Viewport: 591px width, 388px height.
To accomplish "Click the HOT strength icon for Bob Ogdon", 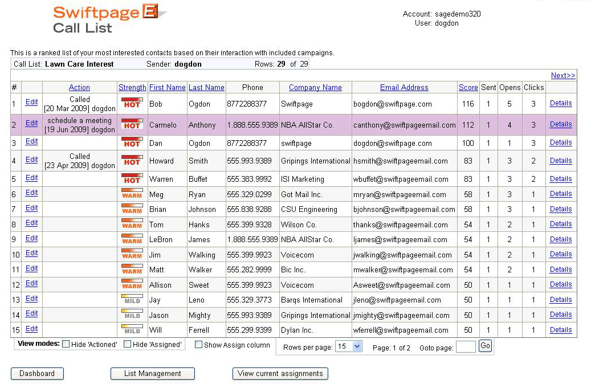I will [x=132, y=104].
